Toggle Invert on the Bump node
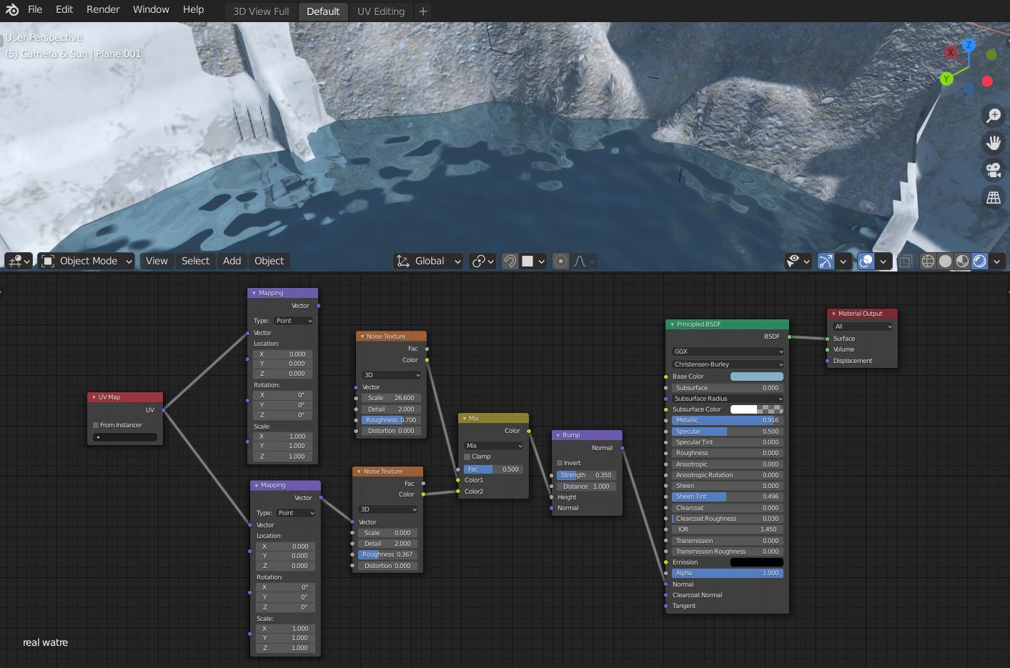 [560, 462]
